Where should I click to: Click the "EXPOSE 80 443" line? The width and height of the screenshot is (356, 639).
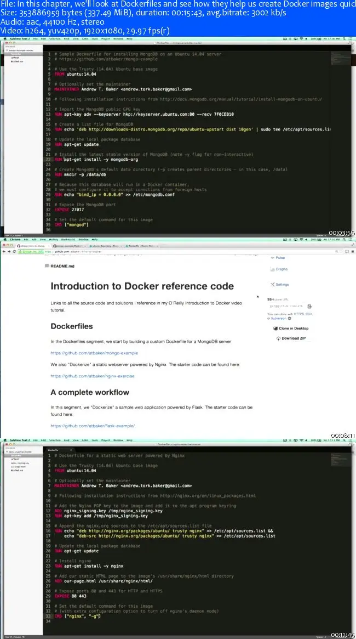point(70,596)
